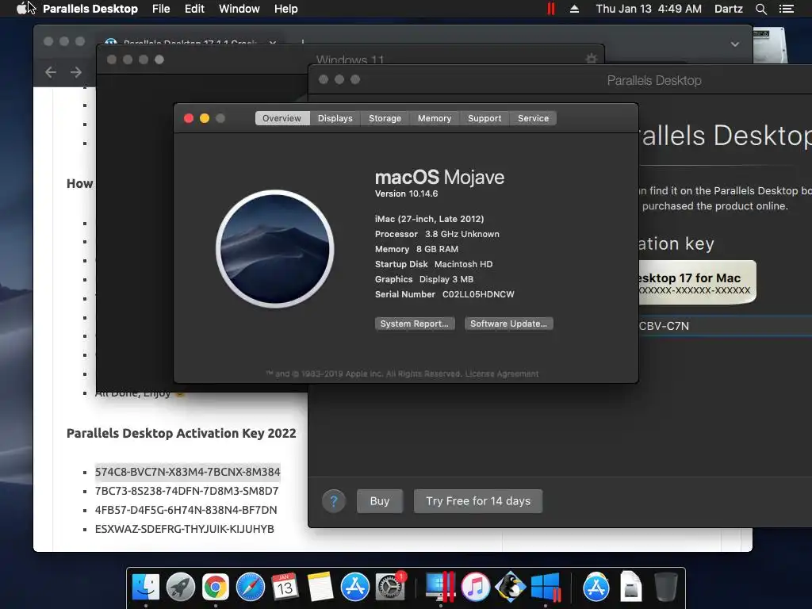The height and width of the screenshot is (609, 812).
Task: Click key 4FB57-D4F5G-6H74N-838N4-BF7DN
Action: (186, 510)
